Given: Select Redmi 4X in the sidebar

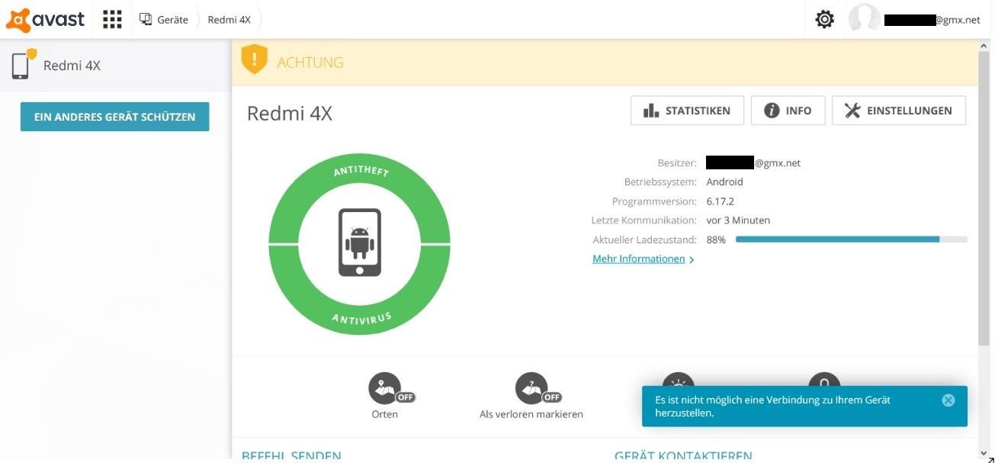Looking at the screenshot, I should pos(116,66).
